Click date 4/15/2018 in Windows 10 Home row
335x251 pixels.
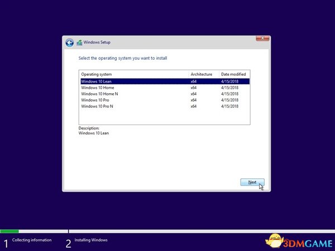click(x=229, y=88)
